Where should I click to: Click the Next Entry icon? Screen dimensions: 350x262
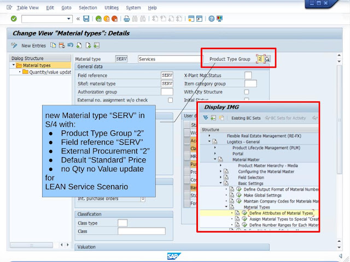pyautogui.click(x=88, y=45)
